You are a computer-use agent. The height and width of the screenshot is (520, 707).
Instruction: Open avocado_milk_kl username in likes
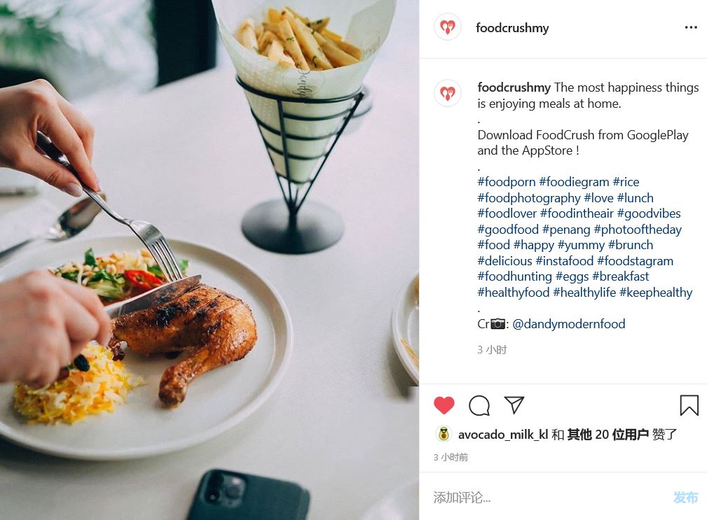[502, 435]
